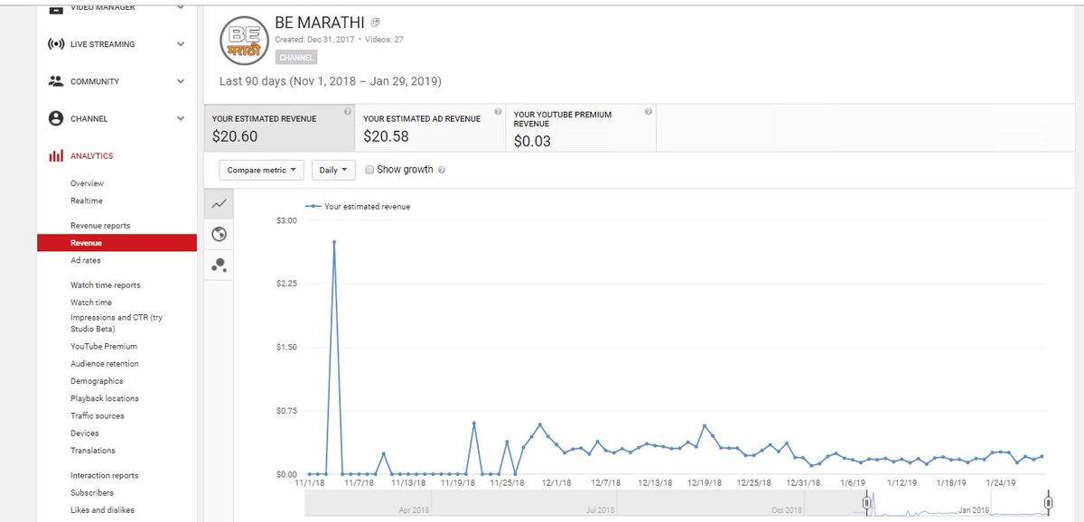
Task: Expand the Live Streaming section chevron
Action: tap(181, 44)
